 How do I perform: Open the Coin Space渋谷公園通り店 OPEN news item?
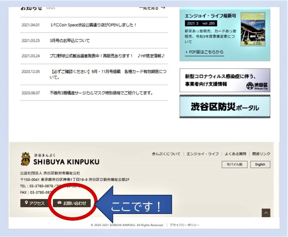pyautogui.click(x=93, y=25)
